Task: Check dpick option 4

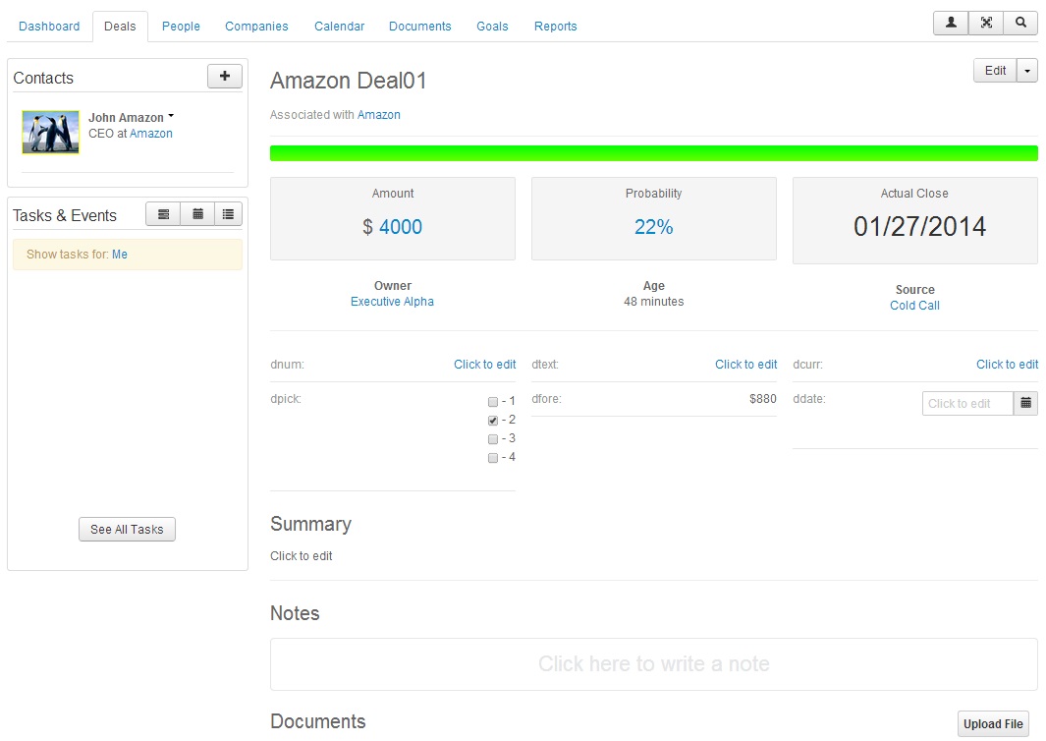Action: 492,458
